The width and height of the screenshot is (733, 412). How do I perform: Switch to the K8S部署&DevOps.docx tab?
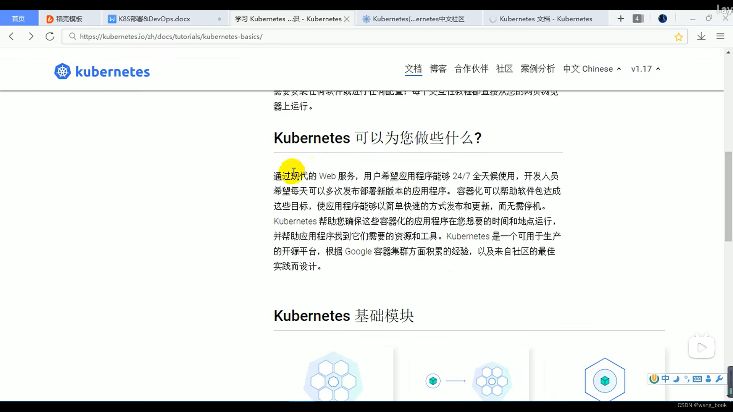165,19
